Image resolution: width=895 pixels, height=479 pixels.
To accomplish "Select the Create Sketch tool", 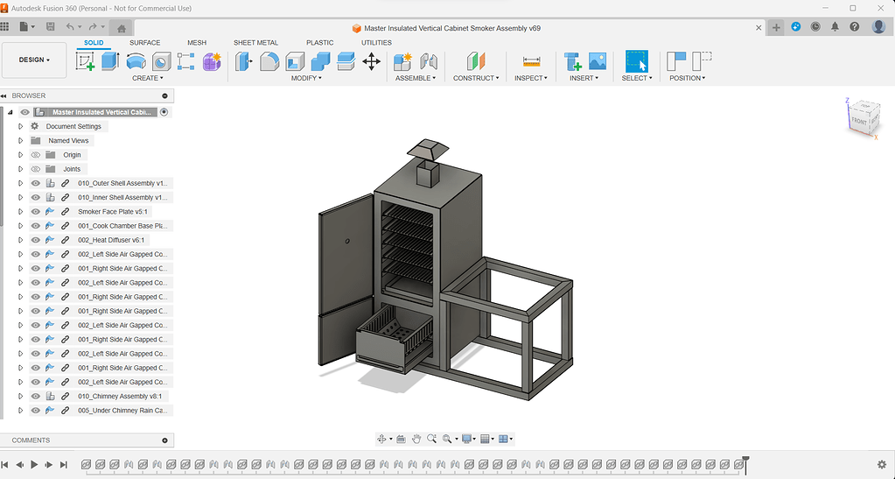I will (x=85, y=61).
